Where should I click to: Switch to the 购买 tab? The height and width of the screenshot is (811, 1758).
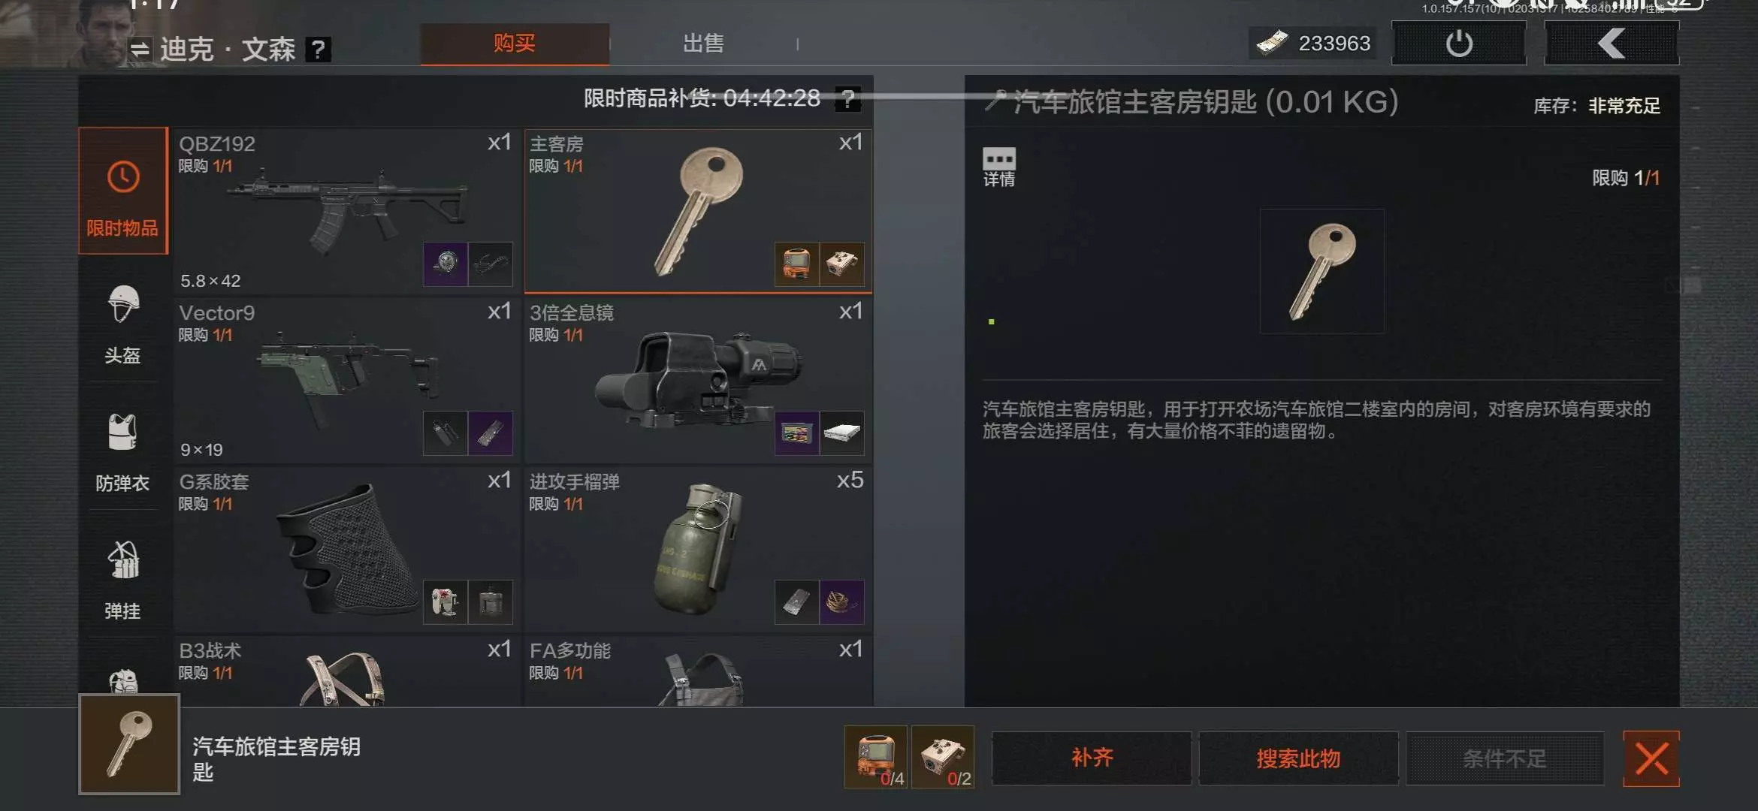515,44
